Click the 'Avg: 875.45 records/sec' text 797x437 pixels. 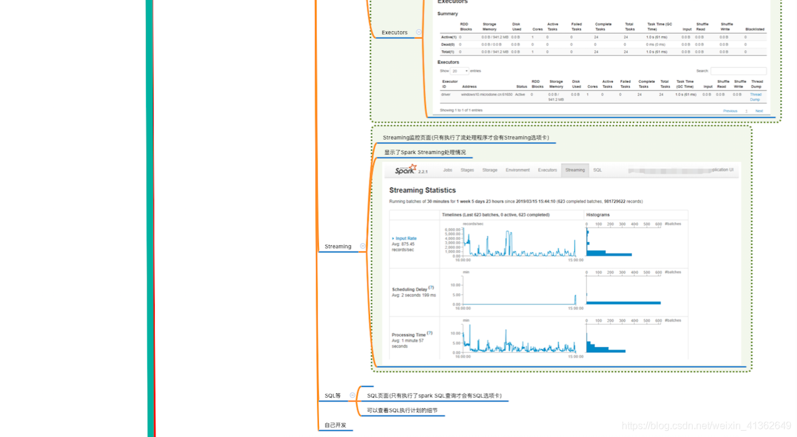[404, 247]
